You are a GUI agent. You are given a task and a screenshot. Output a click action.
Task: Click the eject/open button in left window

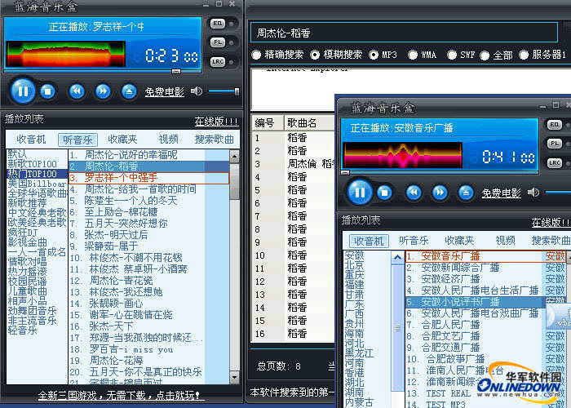click(129, 91)
